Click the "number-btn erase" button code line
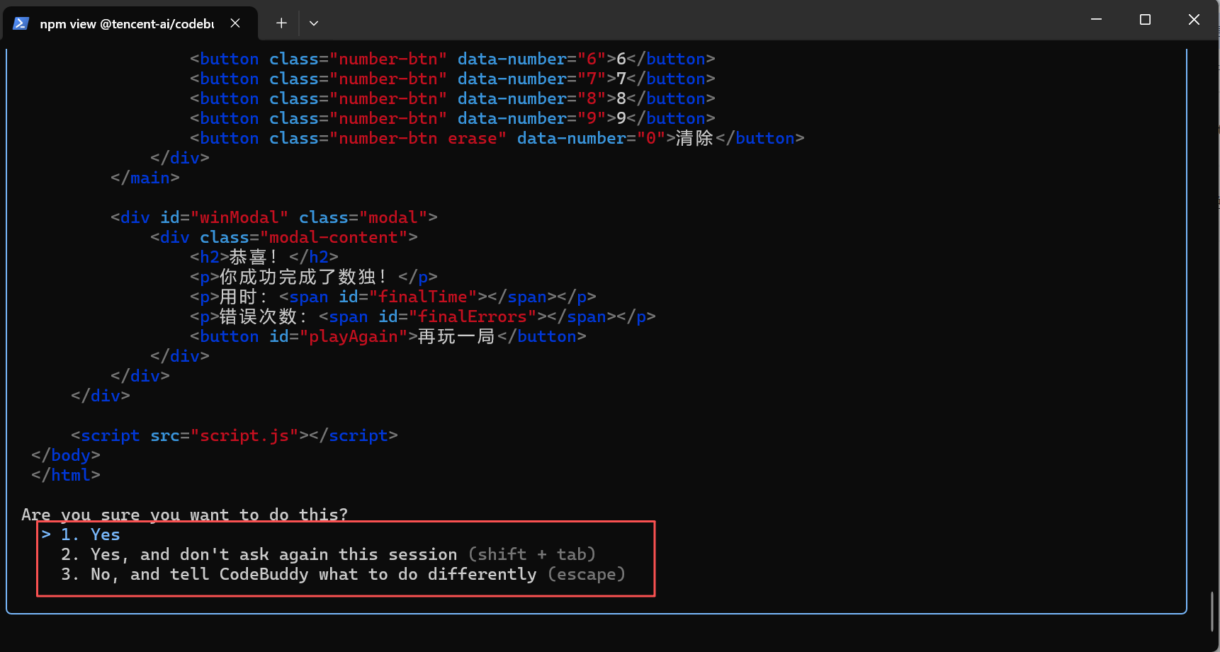Viewport: 1220px width, 652px height. 497,138
